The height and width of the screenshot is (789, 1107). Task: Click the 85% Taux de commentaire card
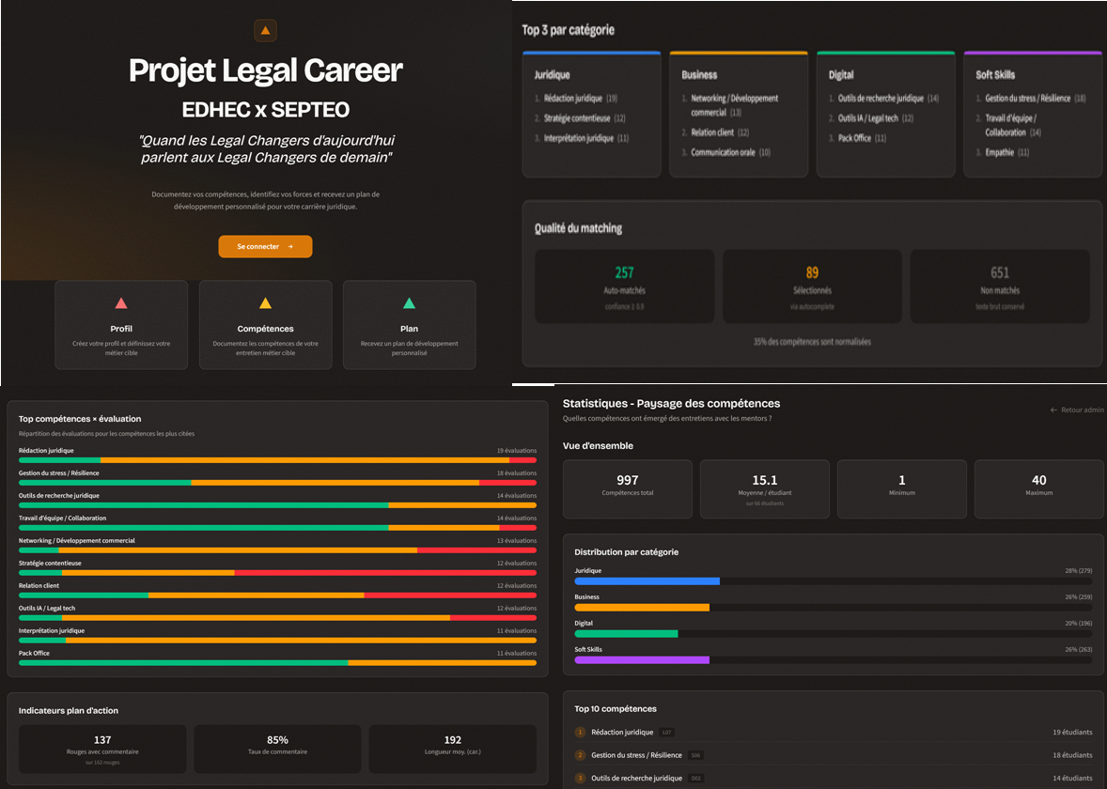[x=277, y=749]
